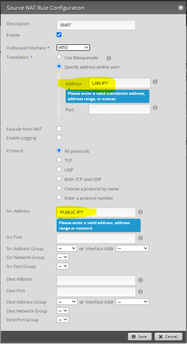Click info icon next to translation Port field
The width and height of the screenshot is (187, 344).
(x=155, y=108)
